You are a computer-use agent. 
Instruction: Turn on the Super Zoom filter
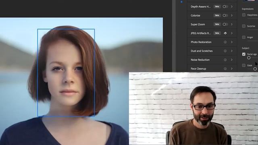click(x=225, y=24)
